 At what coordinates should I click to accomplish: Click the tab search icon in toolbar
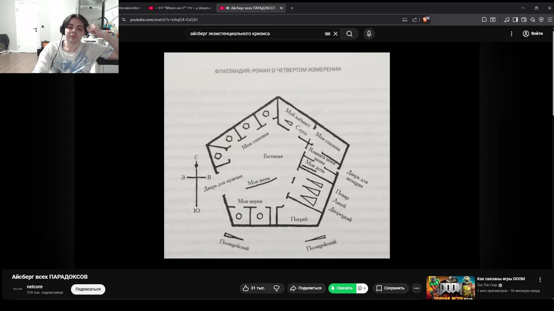493,19
